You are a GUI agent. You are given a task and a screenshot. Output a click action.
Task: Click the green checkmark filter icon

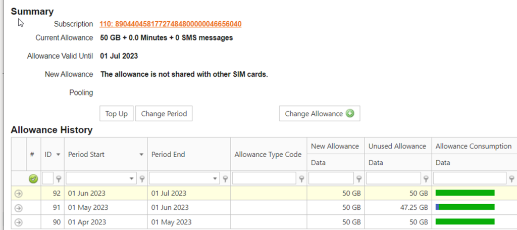click(33, 178)
